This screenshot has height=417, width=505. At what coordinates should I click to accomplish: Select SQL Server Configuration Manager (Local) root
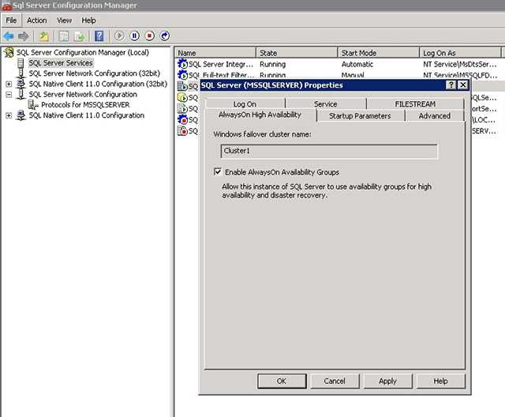tap(83, 52)
